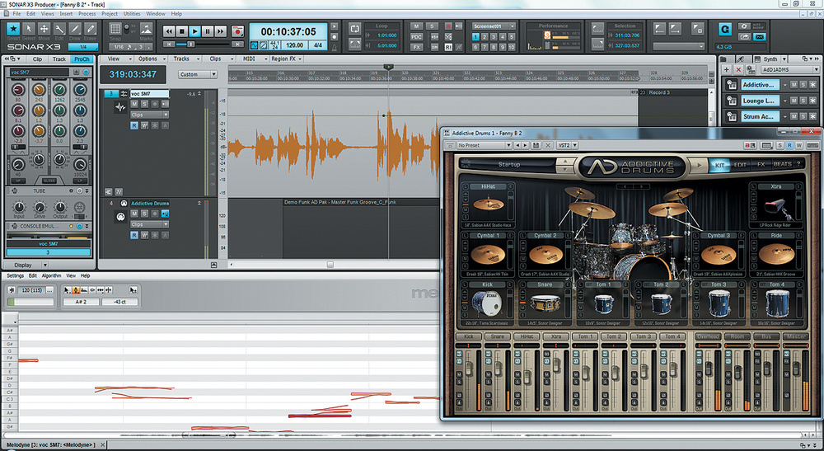Adjust the Master fader in Addictive Drums
The height and width of the screenshot is (451, 824).
[795, 369]
